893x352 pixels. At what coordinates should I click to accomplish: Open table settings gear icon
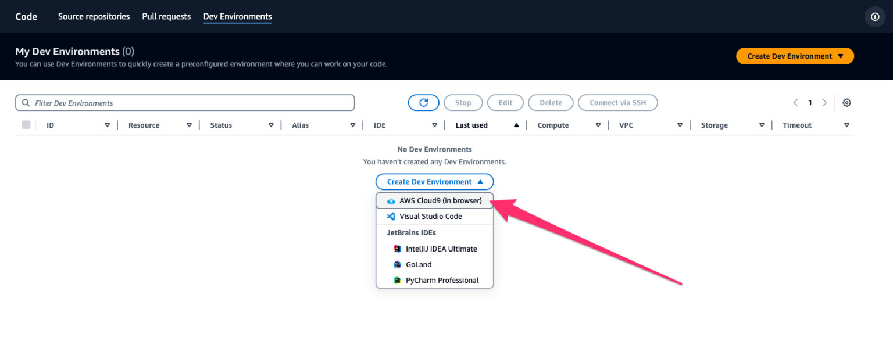[847, 103]
